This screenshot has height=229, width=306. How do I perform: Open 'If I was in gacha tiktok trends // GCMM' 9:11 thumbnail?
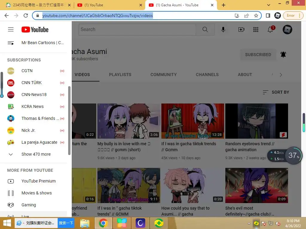[129, 185]
